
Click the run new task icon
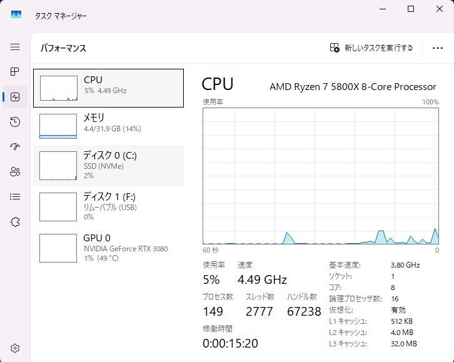click(335, 48)
